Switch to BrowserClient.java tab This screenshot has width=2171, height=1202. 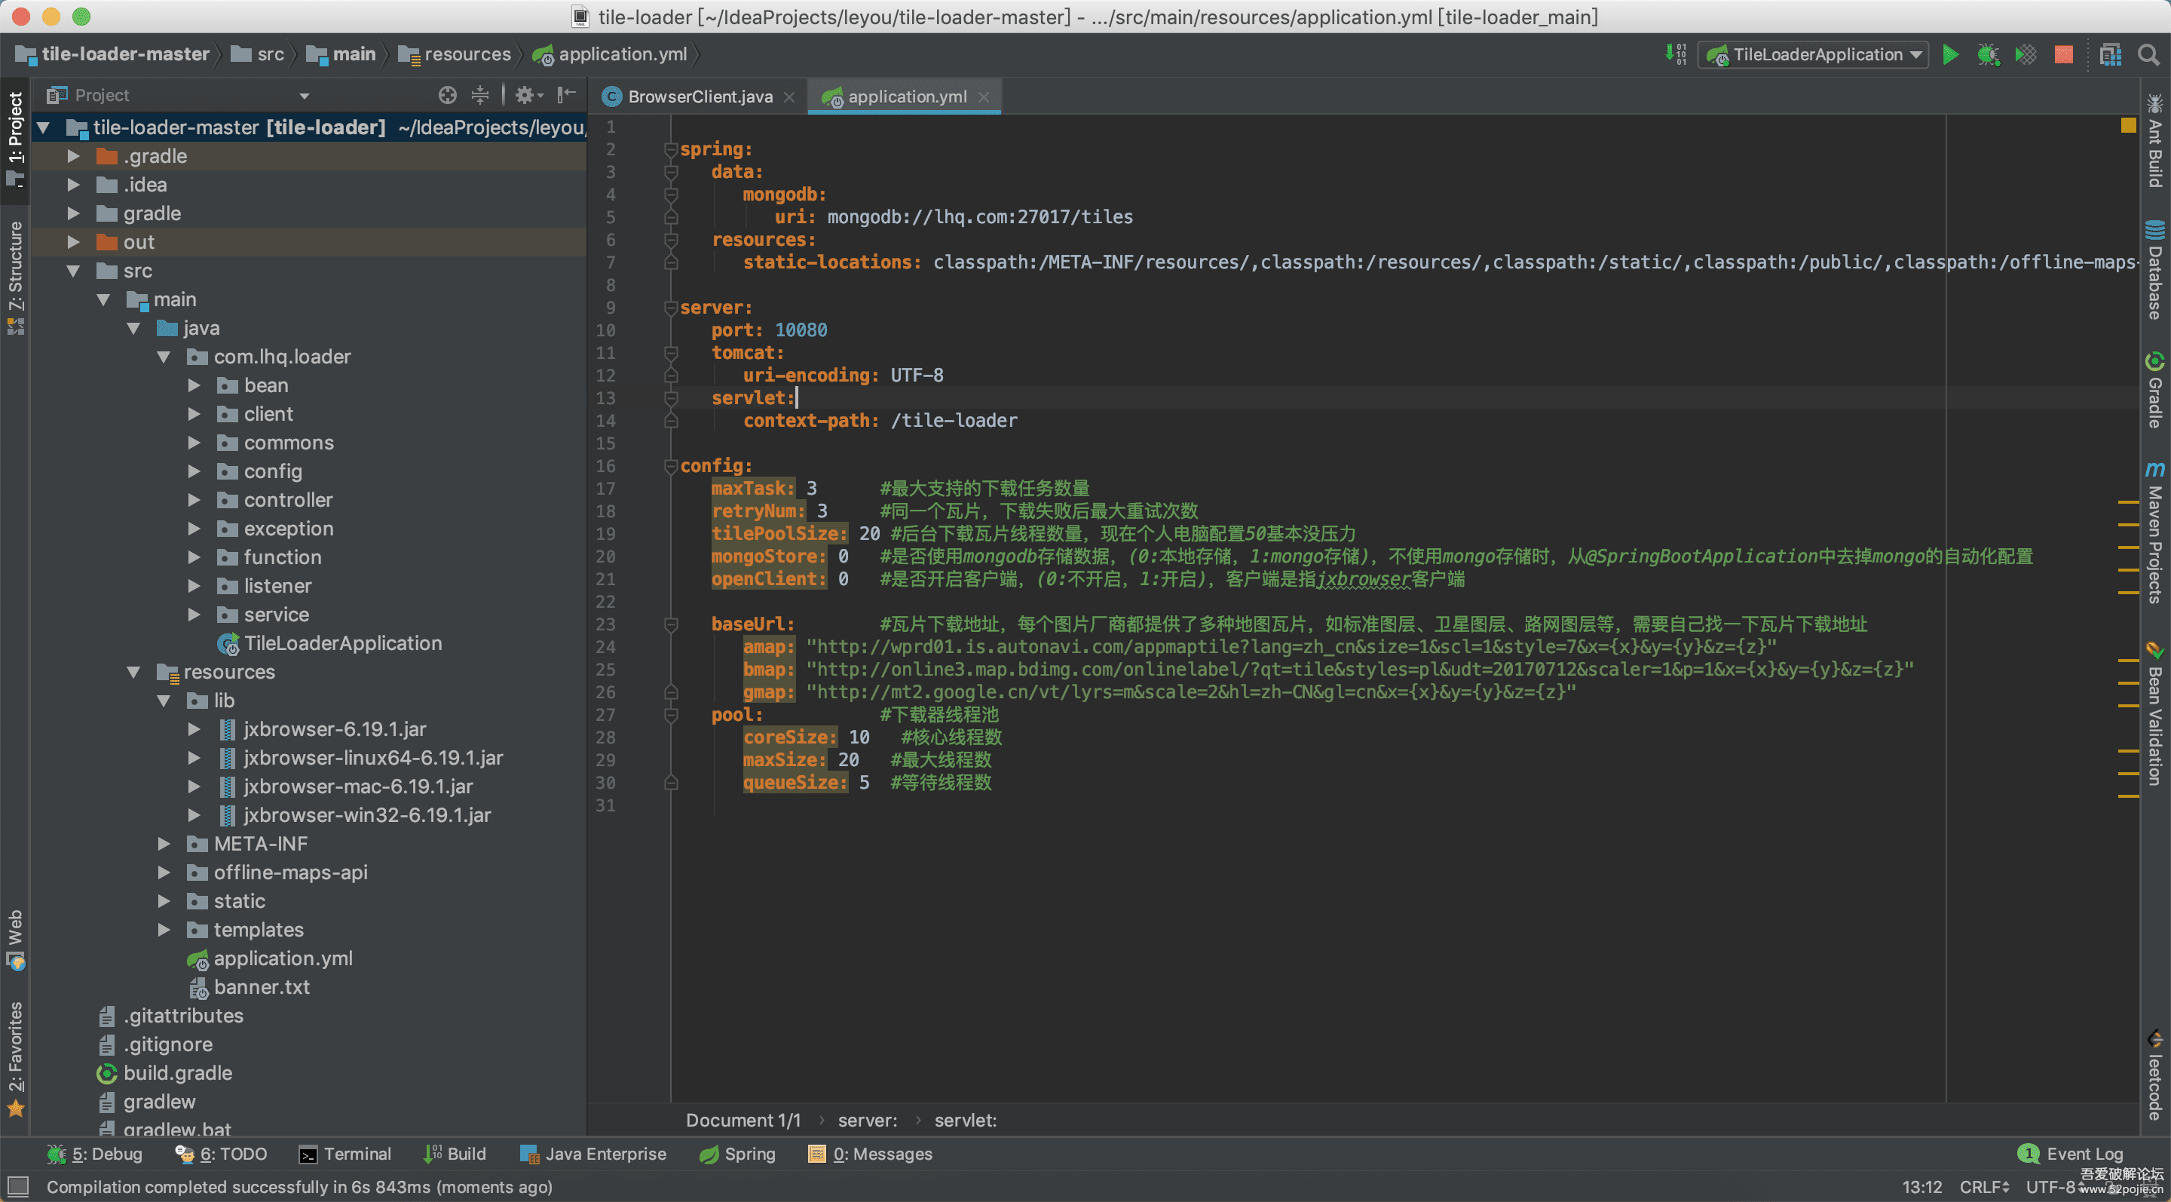click(699, 97)
